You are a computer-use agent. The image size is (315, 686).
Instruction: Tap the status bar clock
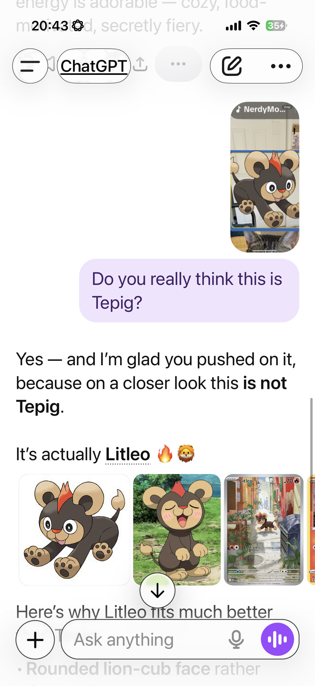pos(50,26)
